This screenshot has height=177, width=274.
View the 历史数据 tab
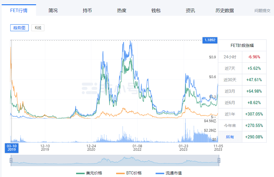[225, 10]
